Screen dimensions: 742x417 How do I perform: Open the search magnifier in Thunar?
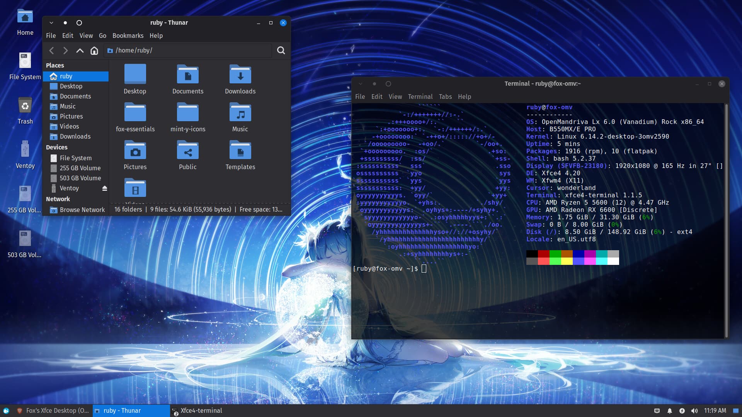pos(281,51)
